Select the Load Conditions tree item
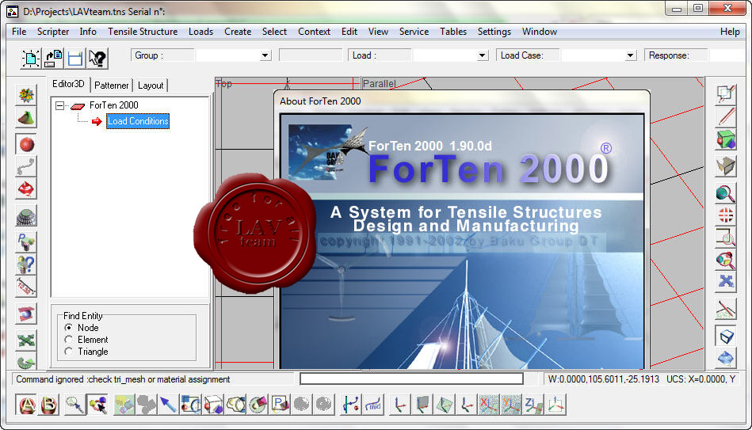Screen dimensions: 752x430 click(138, 121)
